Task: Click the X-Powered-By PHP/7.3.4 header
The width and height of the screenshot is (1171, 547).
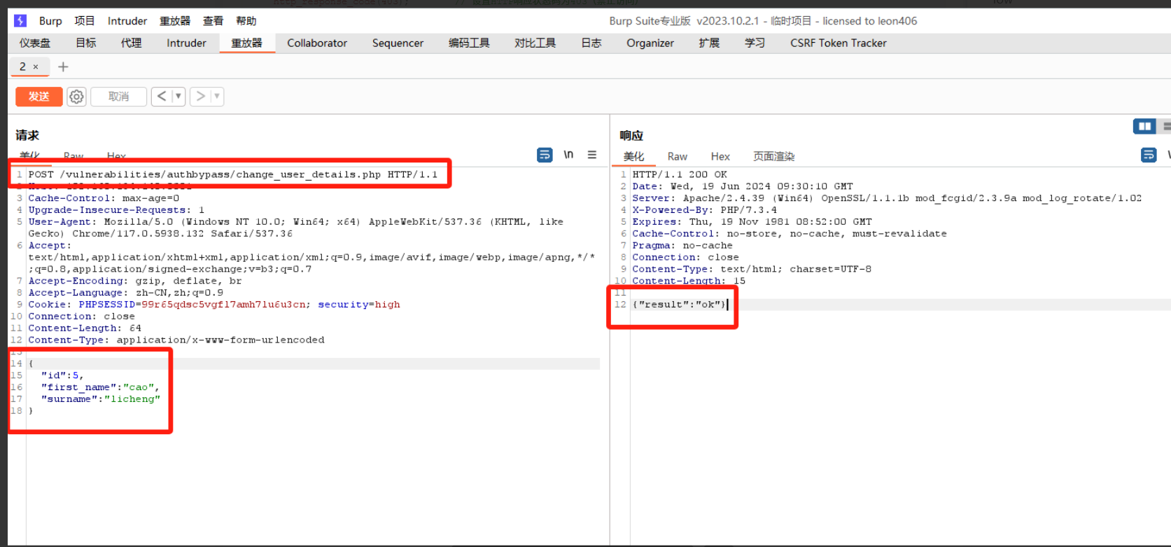Action: coord(704,210)
